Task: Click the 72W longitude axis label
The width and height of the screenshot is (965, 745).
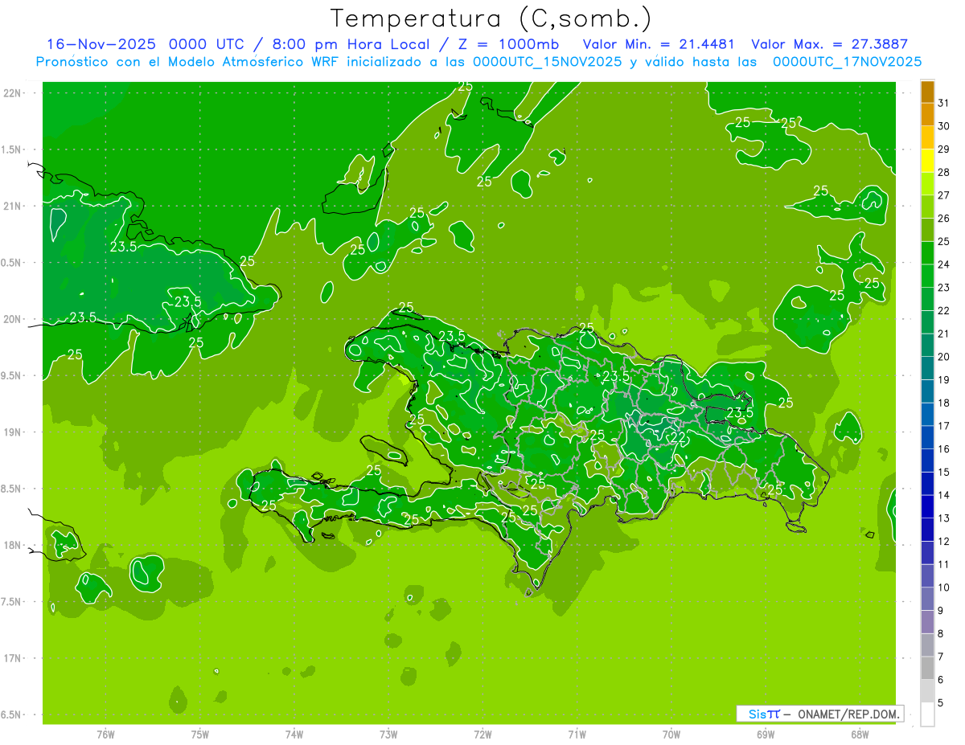Action: pos(482,734)
